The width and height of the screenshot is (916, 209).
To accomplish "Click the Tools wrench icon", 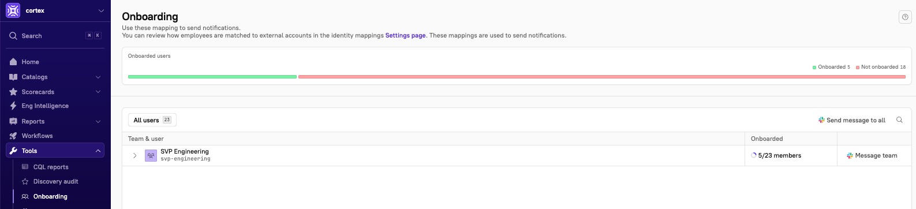I will [13, 151].
